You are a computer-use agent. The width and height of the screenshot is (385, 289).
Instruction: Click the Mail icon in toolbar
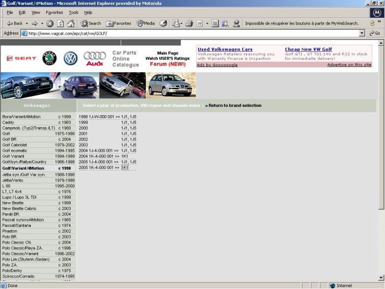pyautogui.click(x=176, y=24)
